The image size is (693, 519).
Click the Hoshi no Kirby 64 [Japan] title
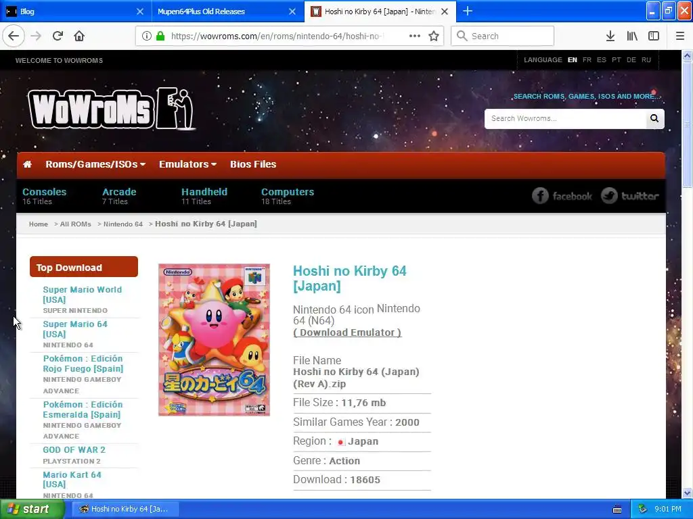(350, 278)
